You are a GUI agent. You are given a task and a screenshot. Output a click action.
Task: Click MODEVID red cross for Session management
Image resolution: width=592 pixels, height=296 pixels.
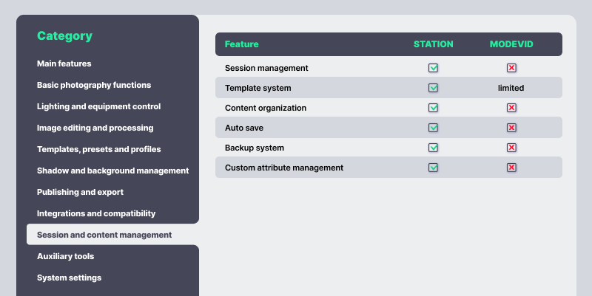coord(511,68)
